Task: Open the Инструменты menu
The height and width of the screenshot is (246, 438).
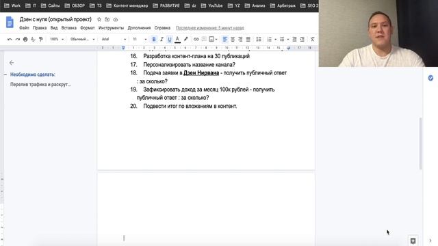Action: 111,28
